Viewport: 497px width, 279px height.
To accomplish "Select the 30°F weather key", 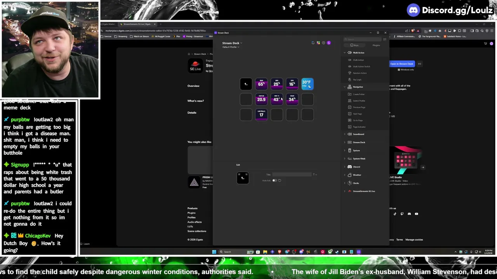I will point(307,84).
